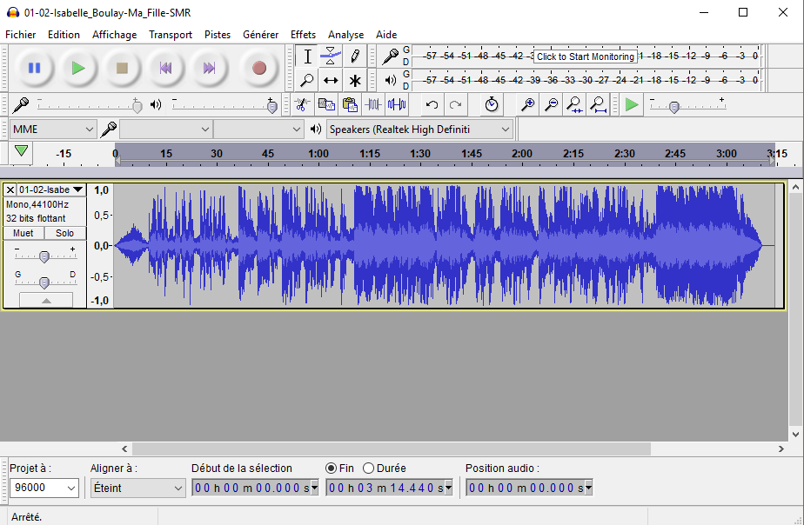
Task: Click the Muet button on track
Action: pyautogui.click(x=23, y=233)
